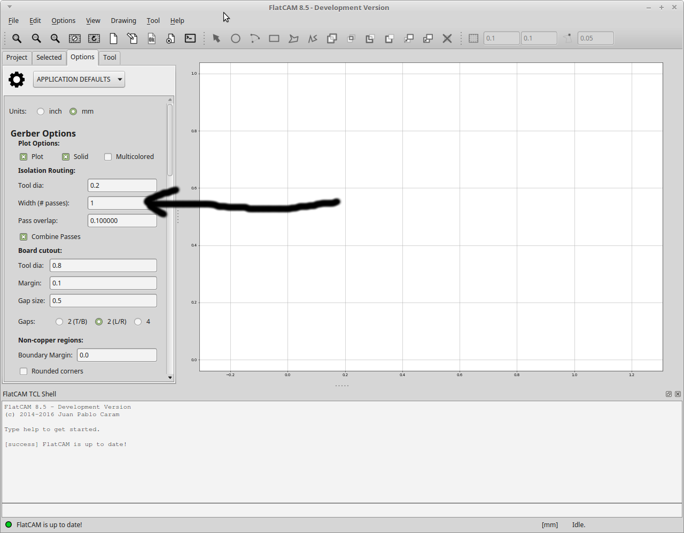Click the Zoom Fit magnifier icon
684x533 pixels.
pos(17,38)
